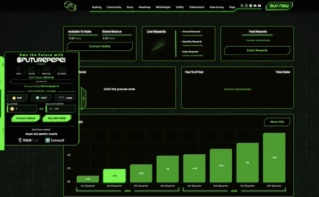Open the Story nav item
This screenshot has height=197, width=319.
(x=130, y=7)
